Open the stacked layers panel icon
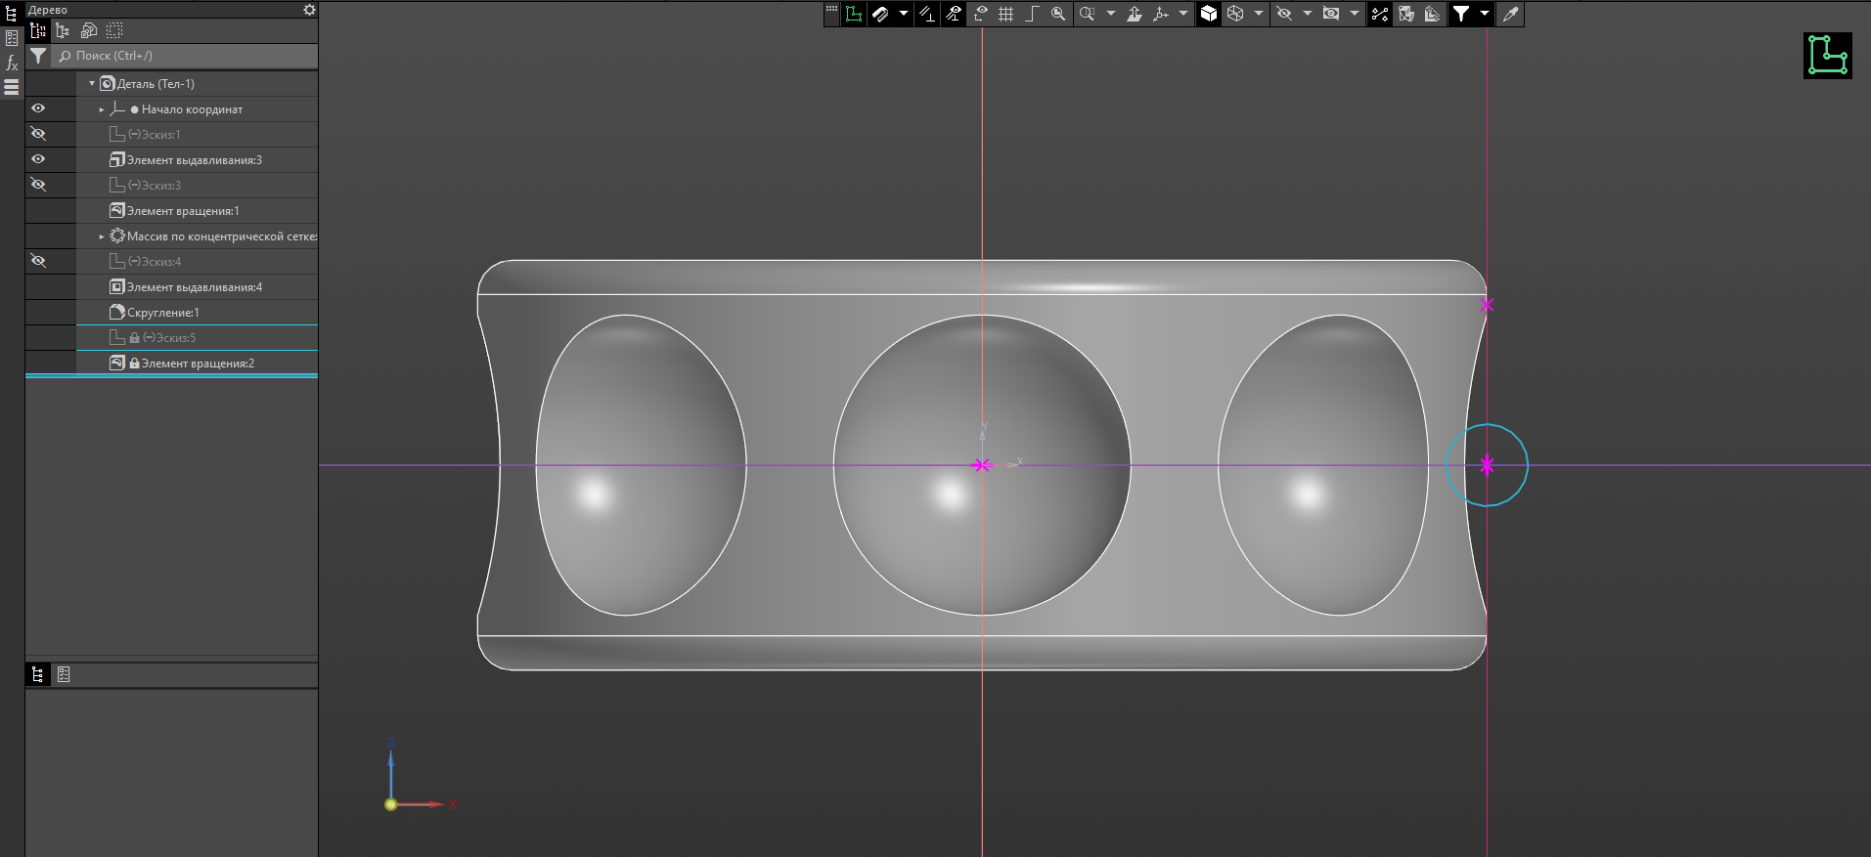This screenshot has width=1871, height=857. (x=12, y=88)
